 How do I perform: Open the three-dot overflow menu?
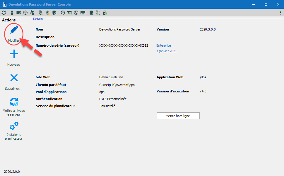pyautogui.click(x=280, y=13)
